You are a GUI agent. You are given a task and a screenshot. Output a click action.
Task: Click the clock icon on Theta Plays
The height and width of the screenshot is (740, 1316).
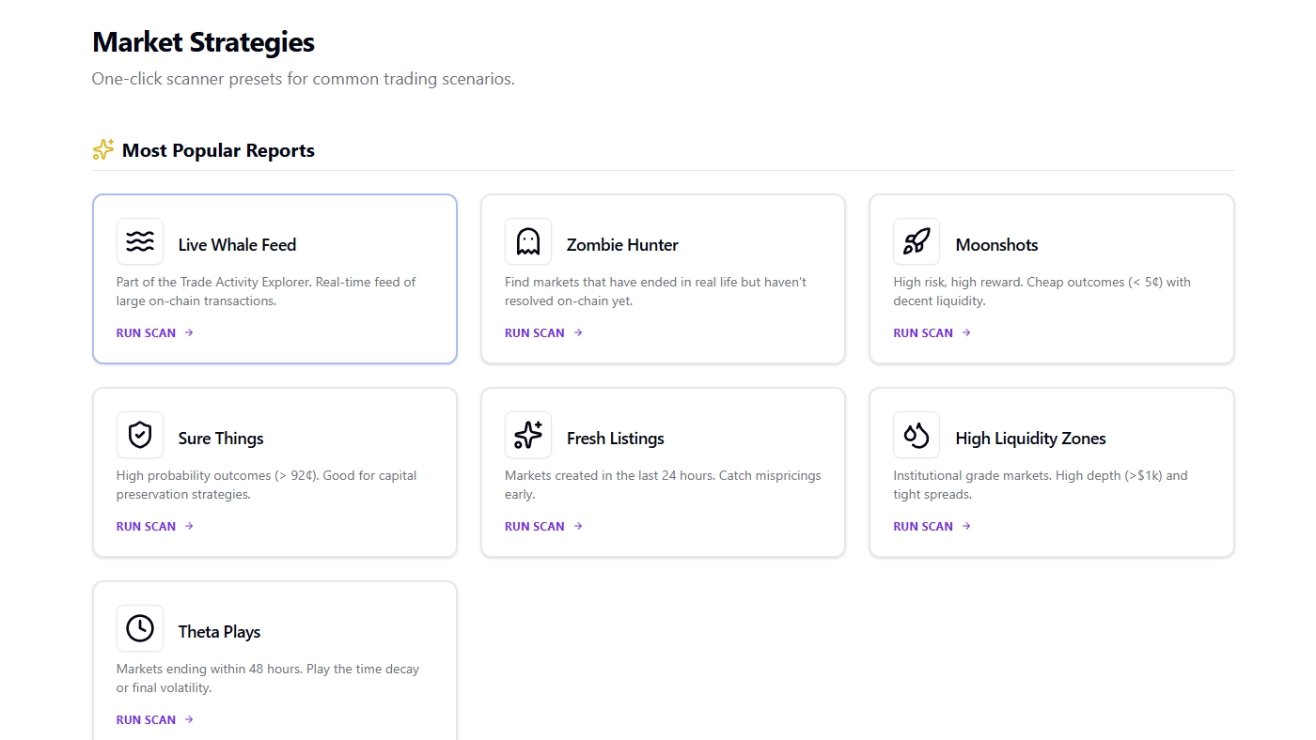tap(140, 629)
